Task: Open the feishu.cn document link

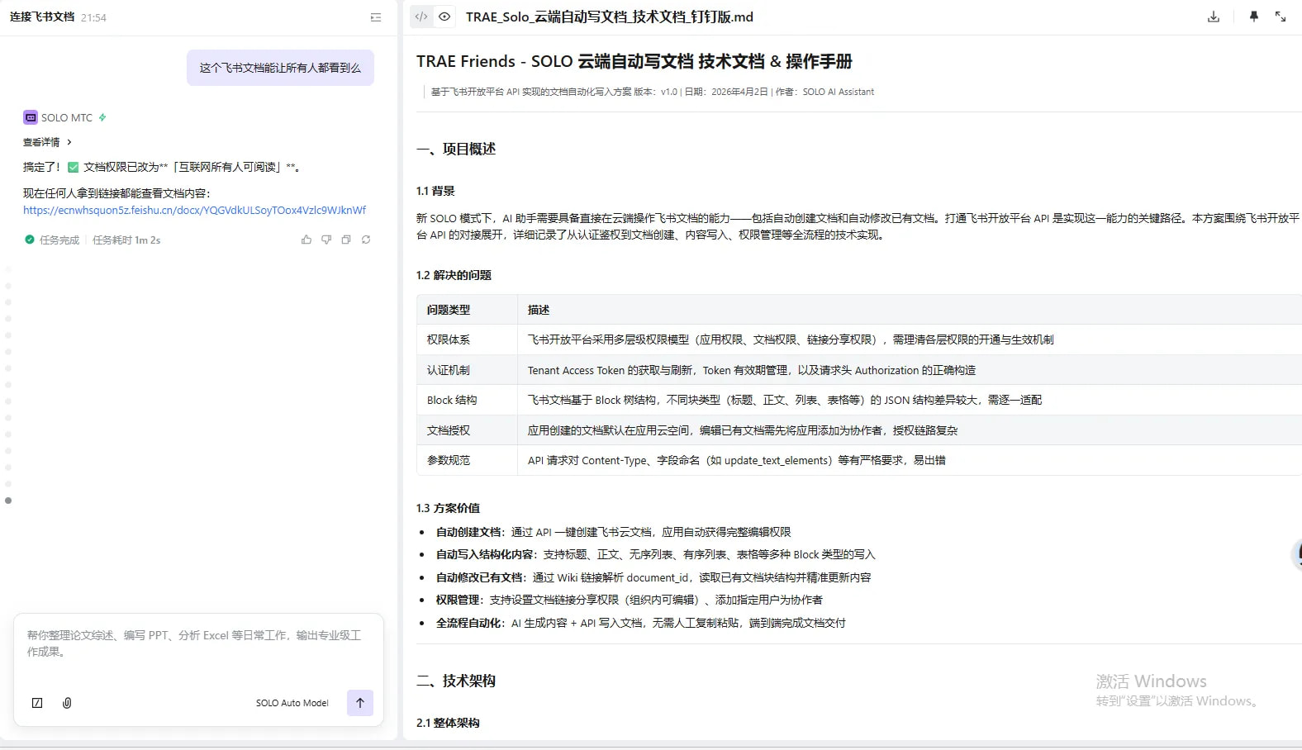Action: (194, 210)
